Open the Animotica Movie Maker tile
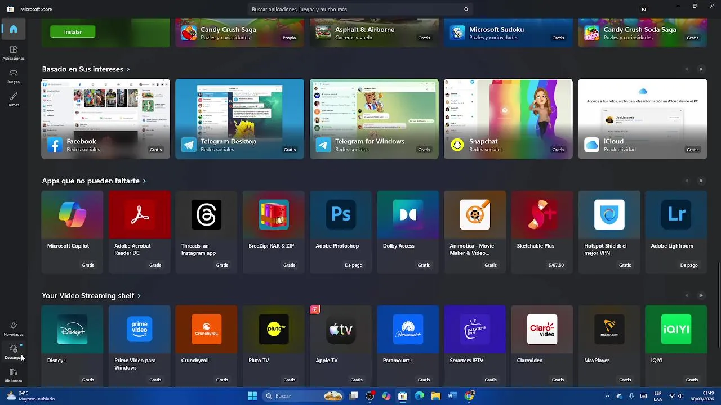 (x=475, y=232)
